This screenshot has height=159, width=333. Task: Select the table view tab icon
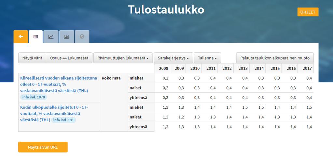pyautogui.click(x=36, y=37)
